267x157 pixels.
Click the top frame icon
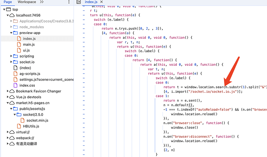(x=9, y=10)
